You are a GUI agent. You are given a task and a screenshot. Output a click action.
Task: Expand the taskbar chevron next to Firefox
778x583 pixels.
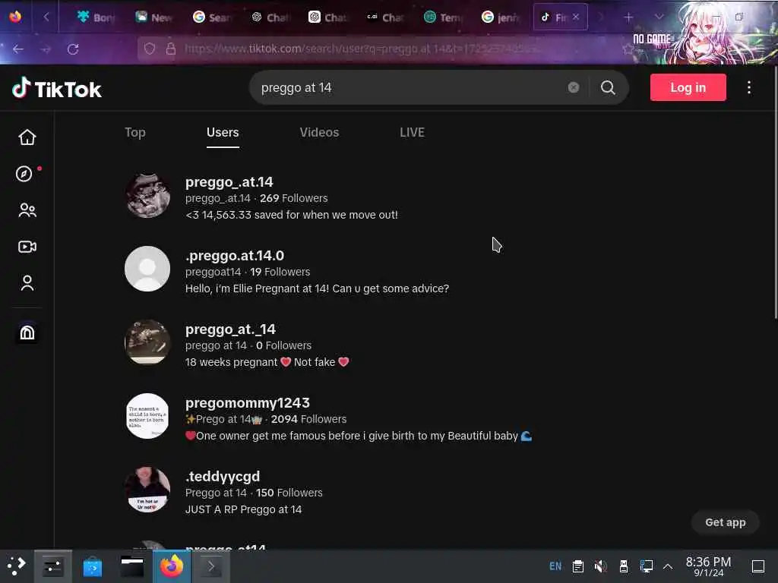[x=211, y=566]
